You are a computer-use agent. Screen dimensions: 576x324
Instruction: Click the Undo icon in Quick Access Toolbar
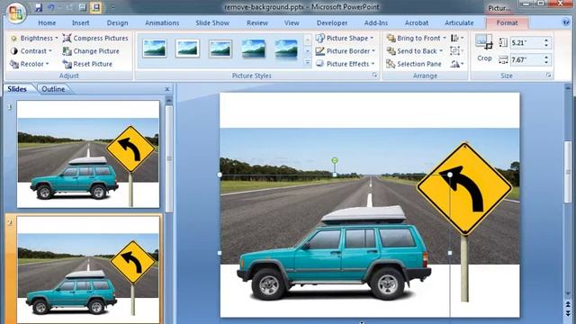pyautogui.click(x=51, y=7)
